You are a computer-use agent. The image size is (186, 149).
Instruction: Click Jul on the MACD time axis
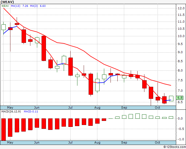click(x=70, y=142)
